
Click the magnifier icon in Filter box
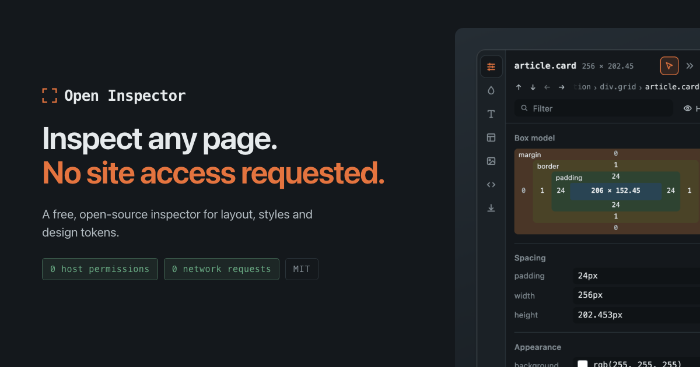click(x=524, y=108)
